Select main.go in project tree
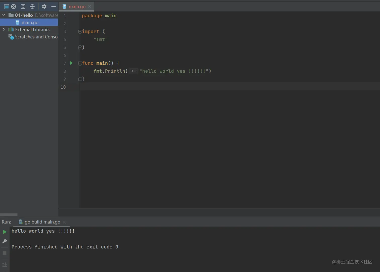This screenshot has height=272, width=380. [x=29, y=22]
